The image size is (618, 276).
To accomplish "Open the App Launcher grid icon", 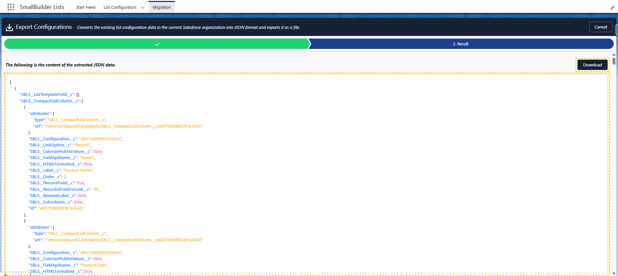I will tap(11, 7).
